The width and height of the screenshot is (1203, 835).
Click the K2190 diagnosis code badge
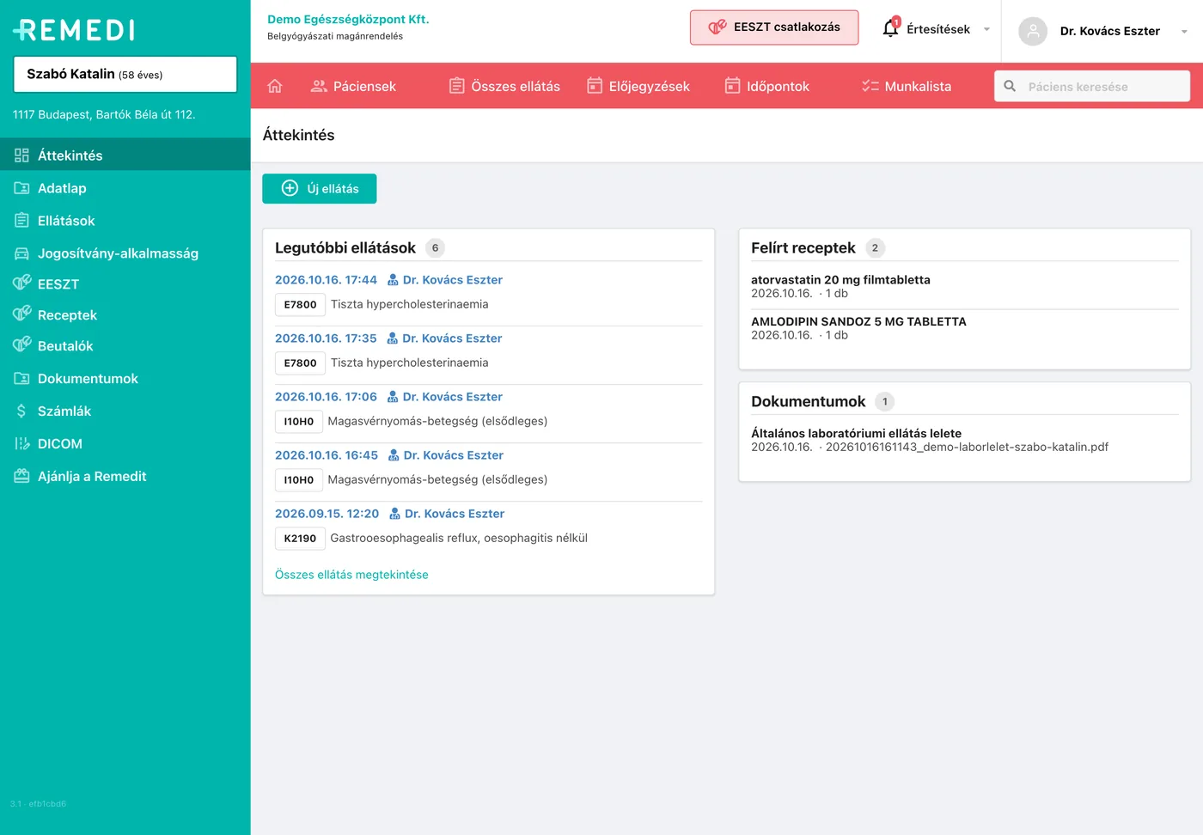pos(300,539)
